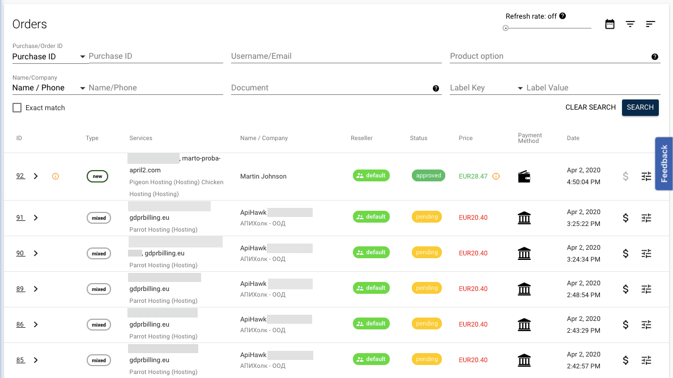Click the Refresh rate slider handle
This screenshot has width=673, height=378.
point(506,28)
